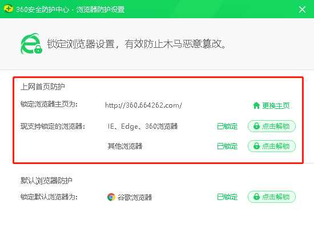Click the IE、Edge、360浏览器 text
This screenshot has height=225, width=314.
143,126
